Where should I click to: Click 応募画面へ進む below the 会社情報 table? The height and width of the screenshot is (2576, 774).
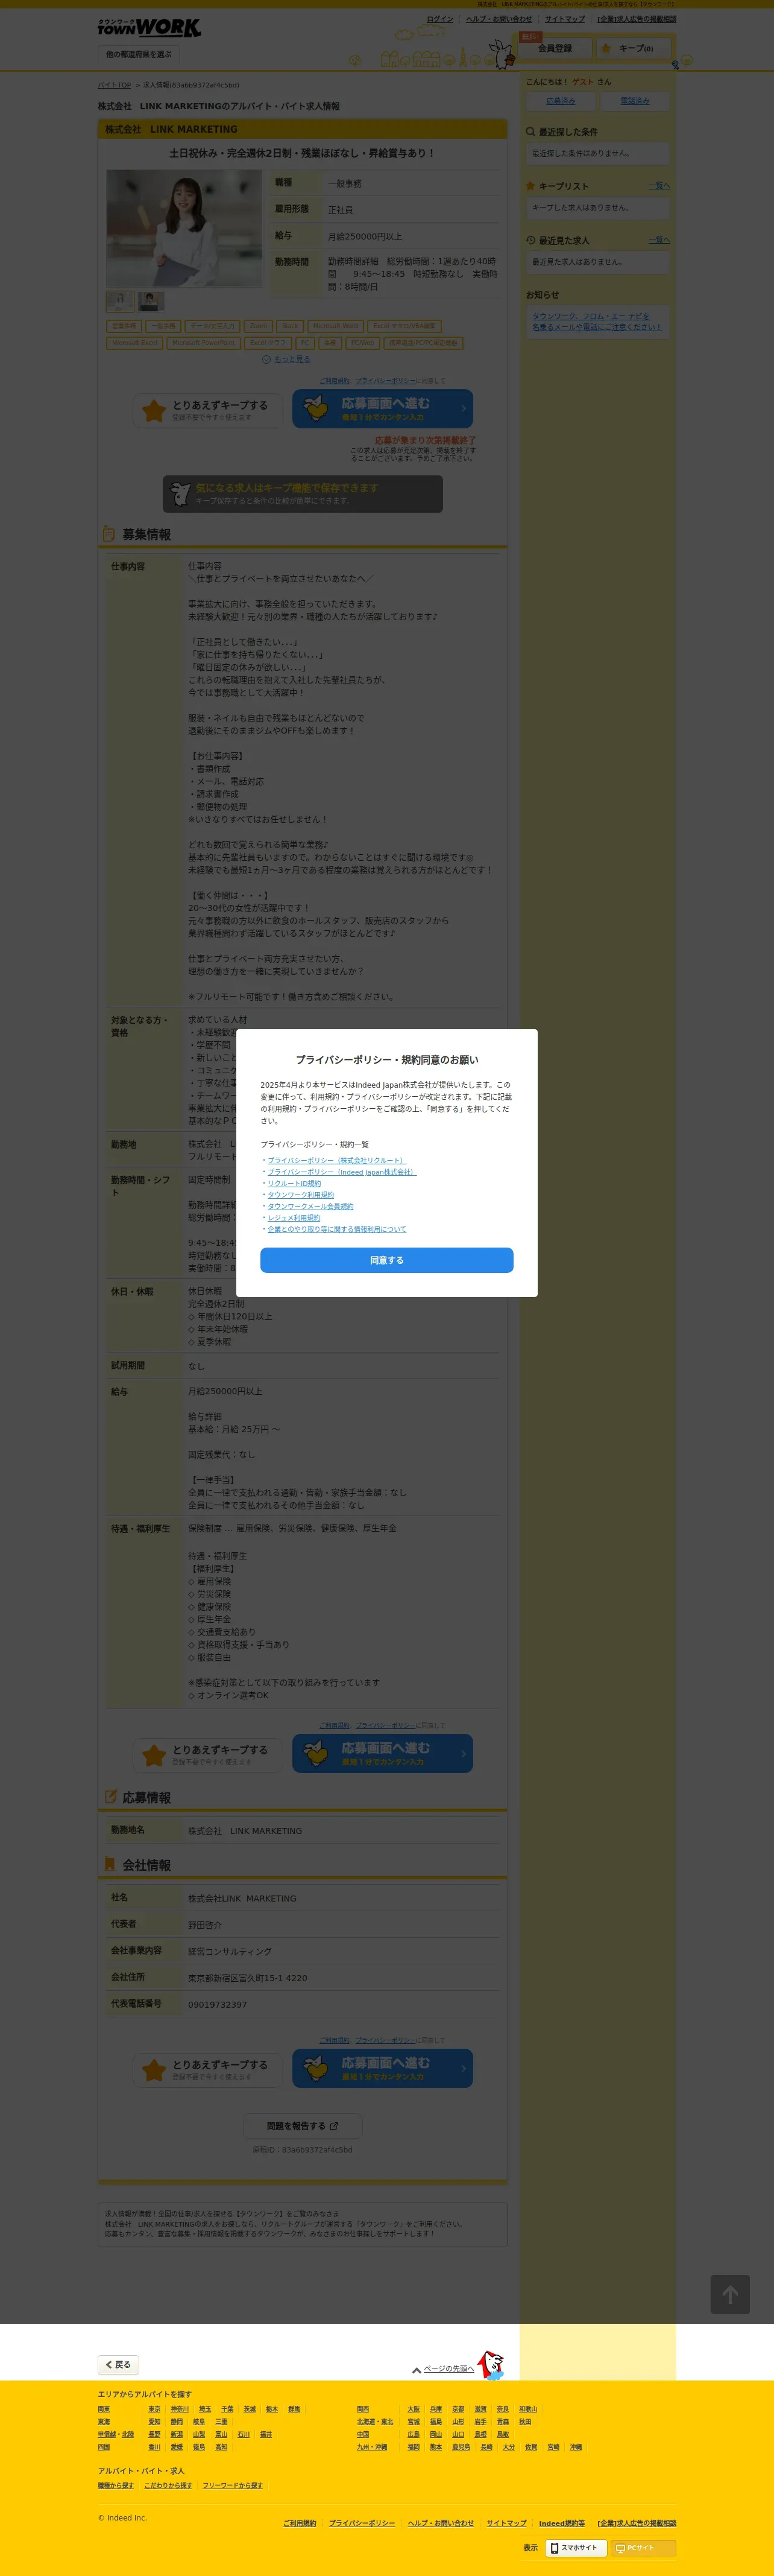pos(383,2068)
